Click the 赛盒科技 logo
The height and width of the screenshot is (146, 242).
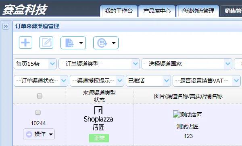[x=25, y=10]
